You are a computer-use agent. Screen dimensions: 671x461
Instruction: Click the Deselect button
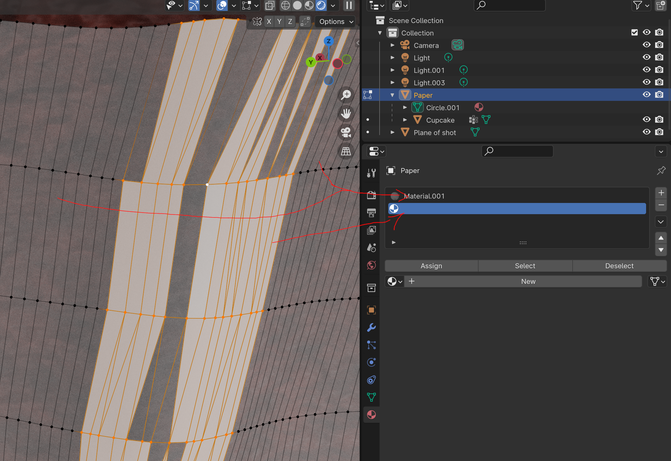pyautogui.click(x=619, y=266)
